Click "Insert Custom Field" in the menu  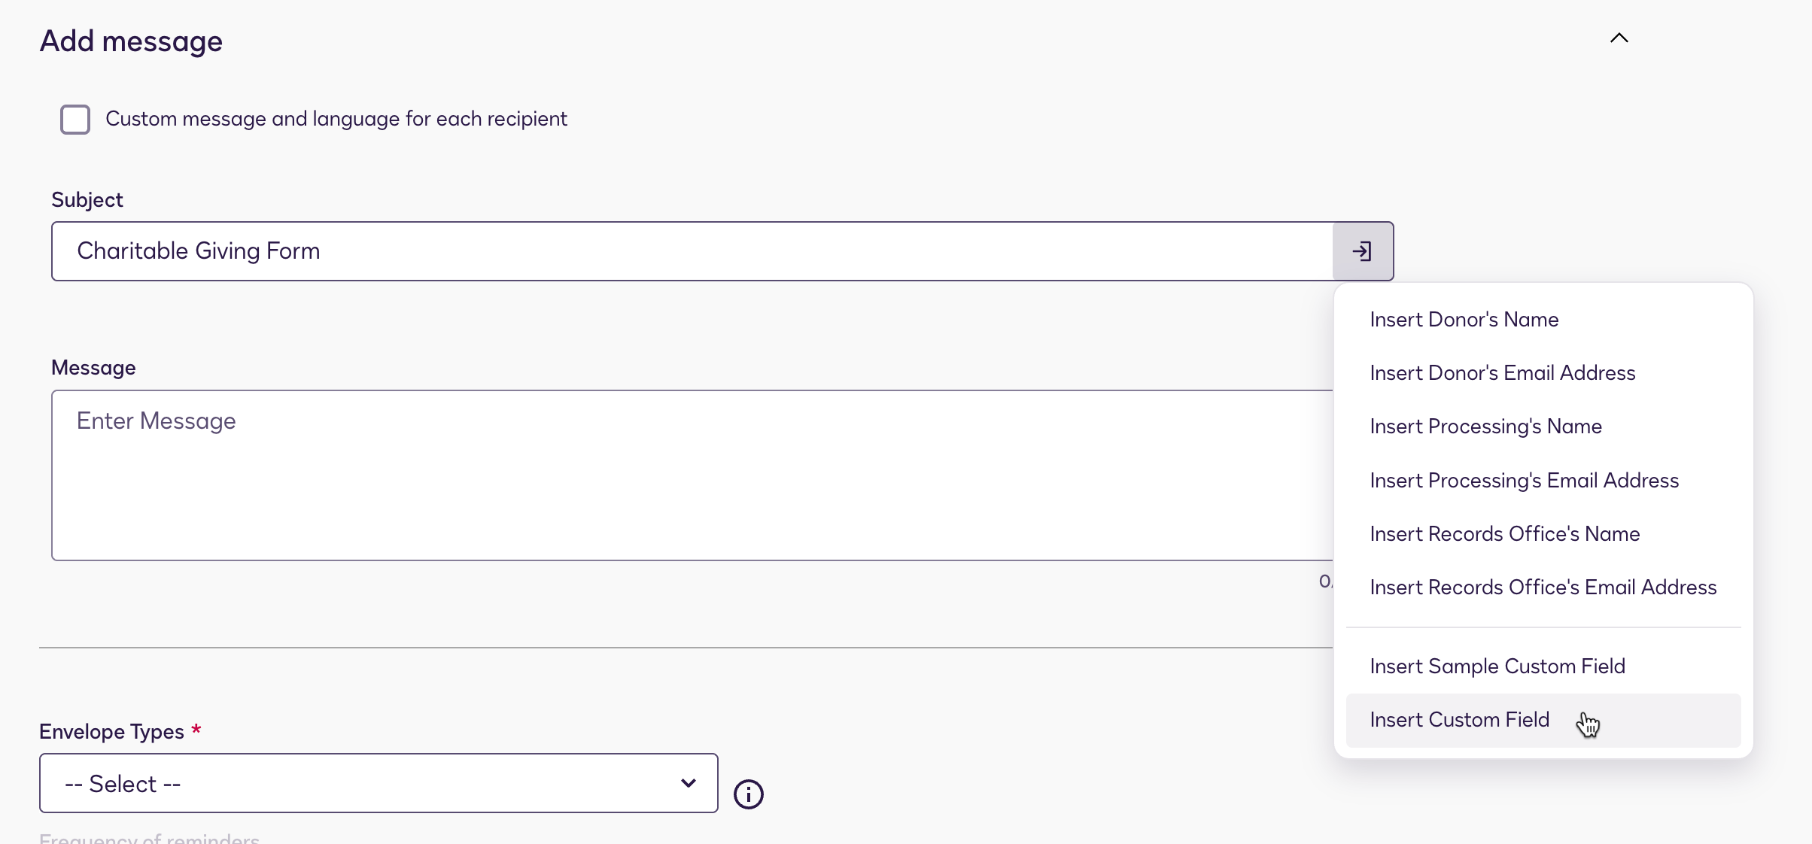click(1460, 720)
